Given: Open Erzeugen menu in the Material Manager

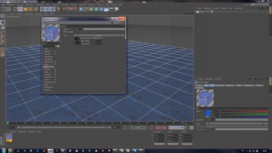Looking at the screenshot, I should [12, 132].
